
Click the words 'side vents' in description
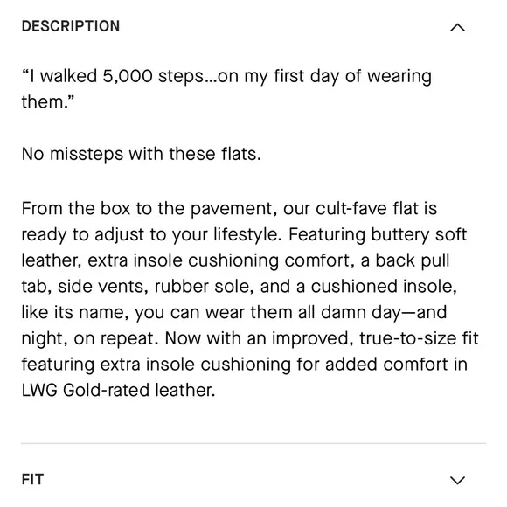point(101,287)
